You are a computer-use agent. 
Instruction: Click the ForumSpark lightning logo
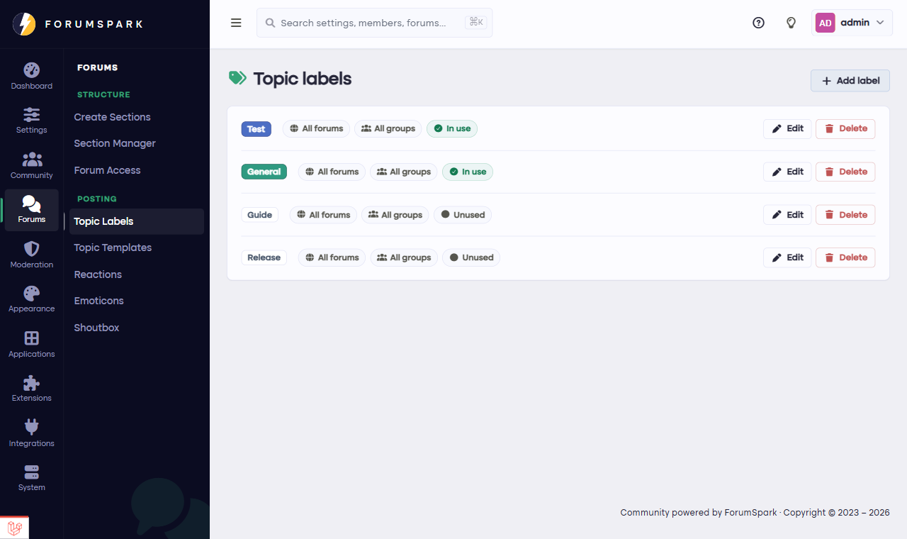click(24, 24)
